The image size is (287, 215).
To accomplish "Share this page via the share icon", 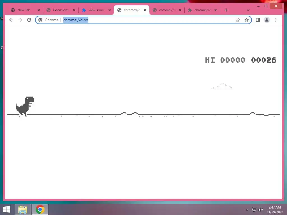I will click(x=238, y=20).
